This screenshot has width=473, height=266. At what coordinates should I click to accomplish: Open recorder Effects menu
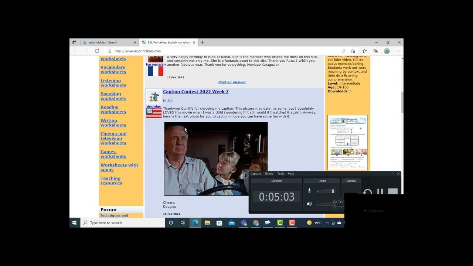(269, 174)
